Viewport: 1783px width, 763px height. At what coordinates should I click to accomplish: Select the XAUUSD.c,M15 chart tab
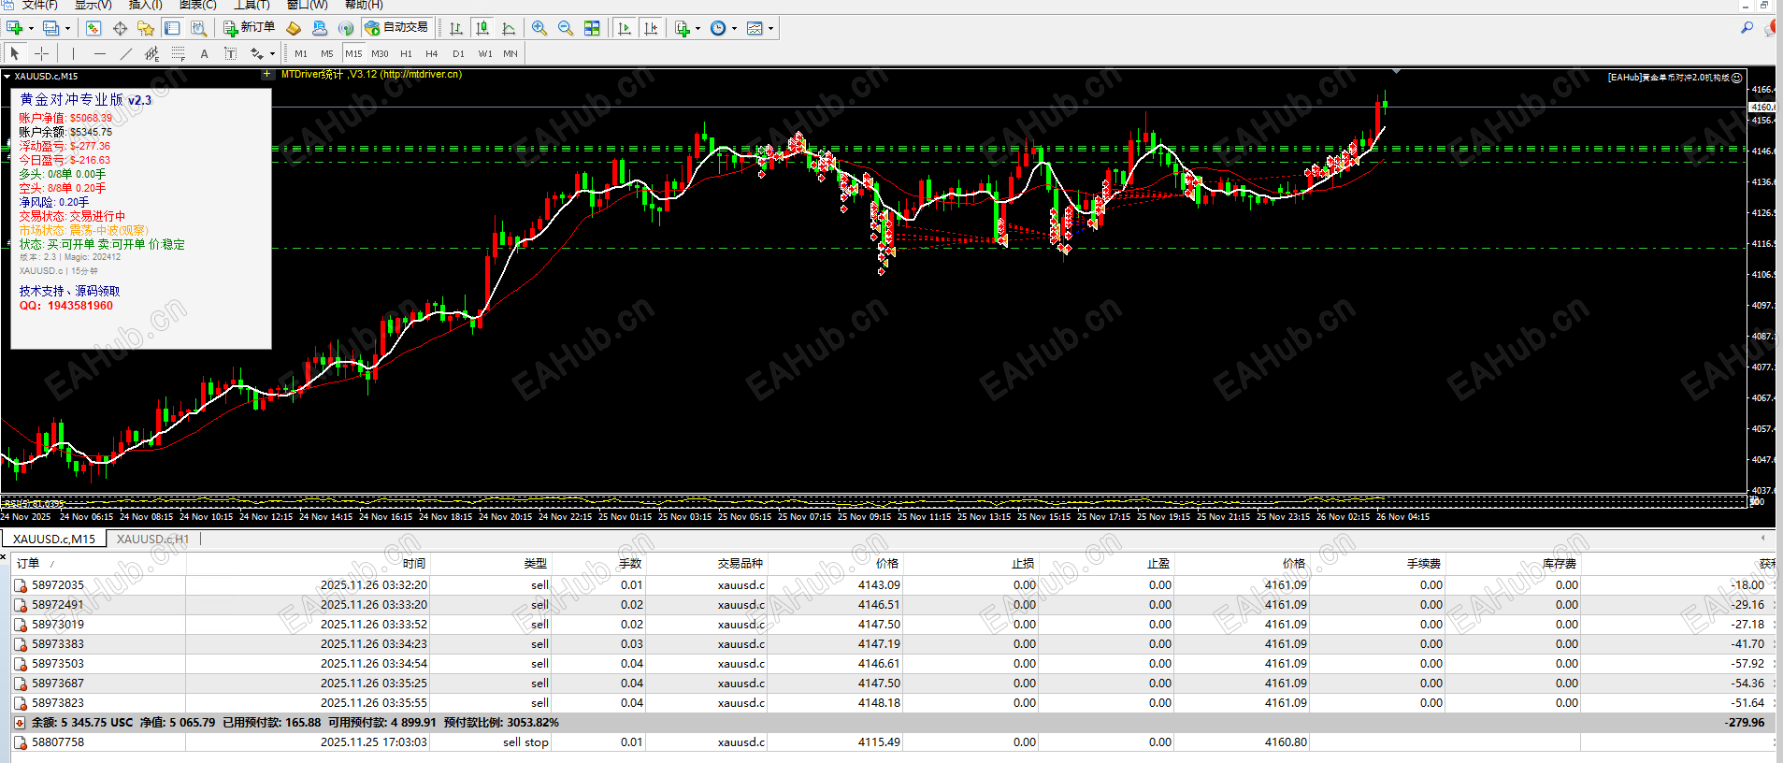point(54,539)
